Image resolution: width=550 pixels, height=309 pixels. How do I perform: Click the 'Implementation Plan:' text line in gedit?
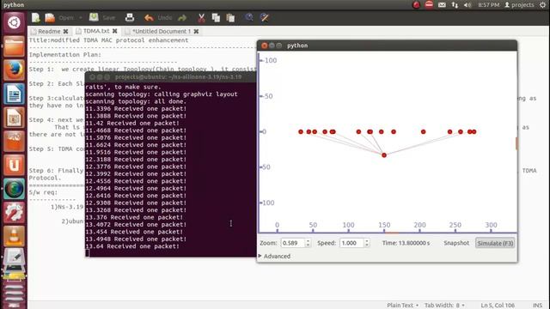click(65, 55)
